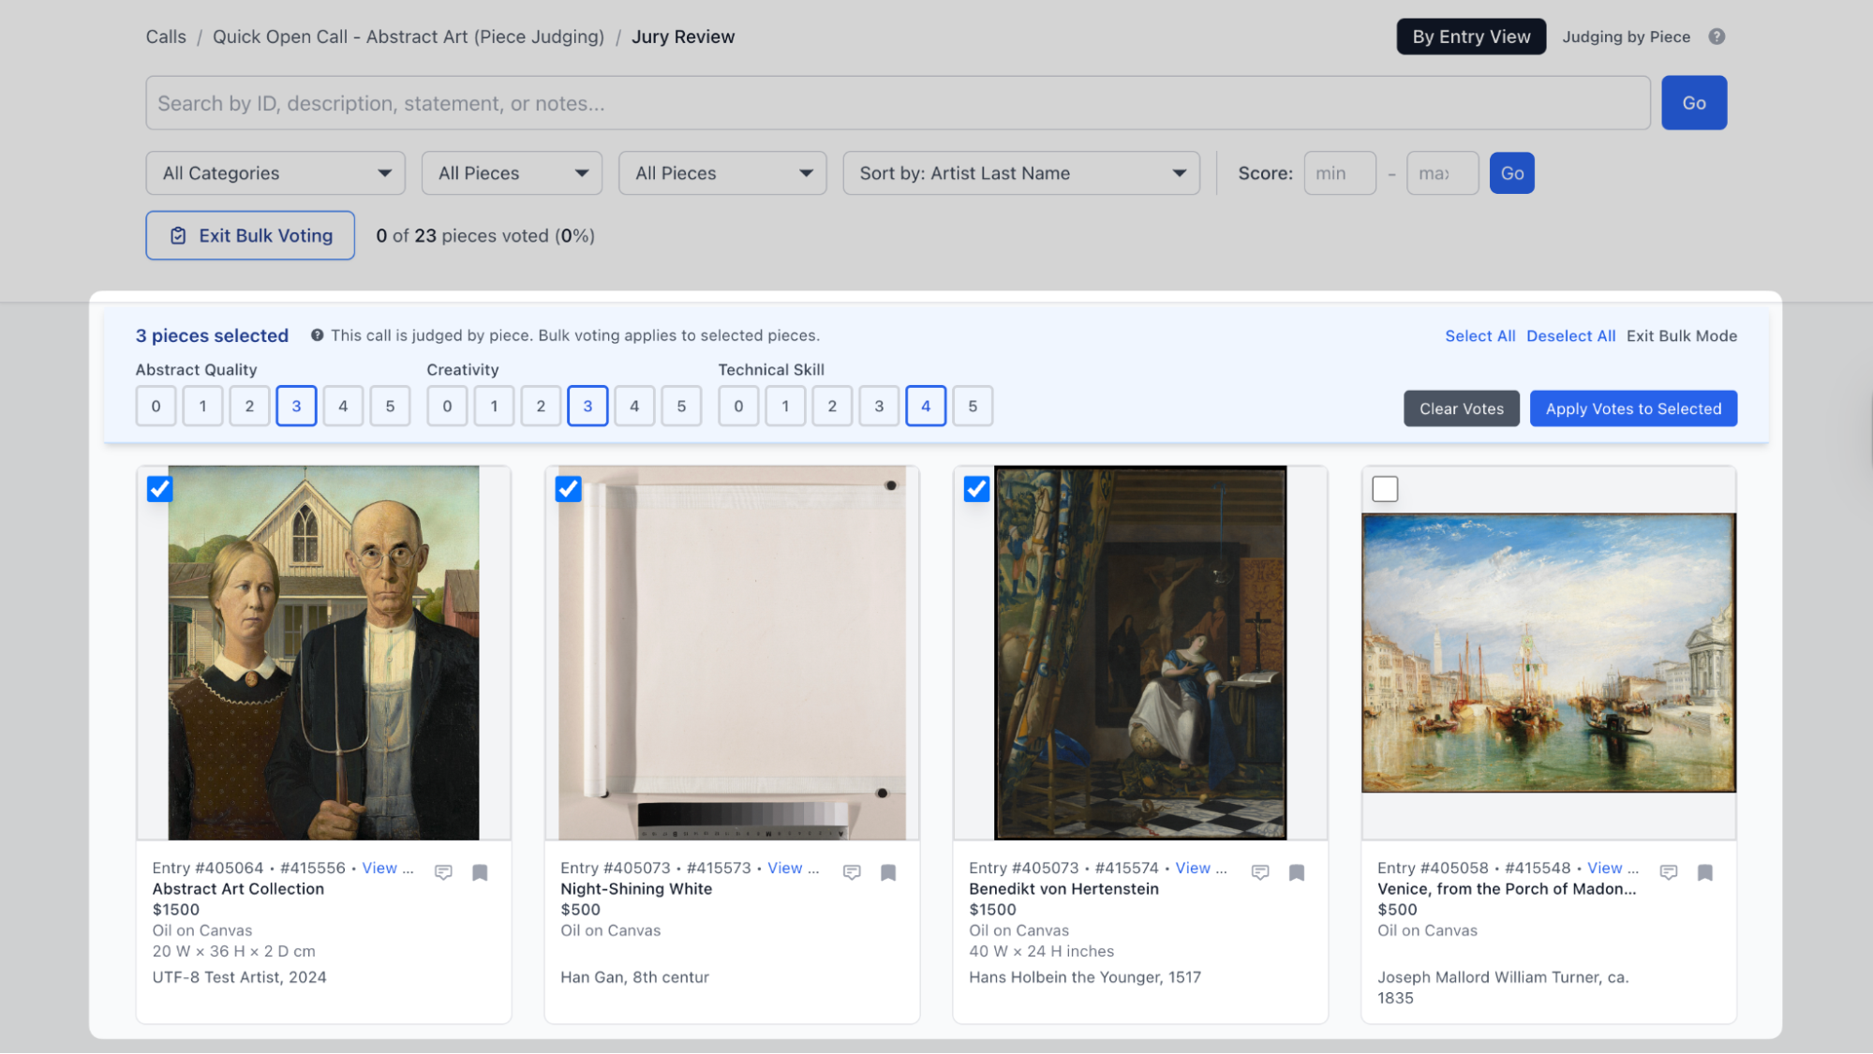The image size is (1873, 1054).
Task: Uncheck the Night-Shining White piece checkbox
Action: click(569, 489)
